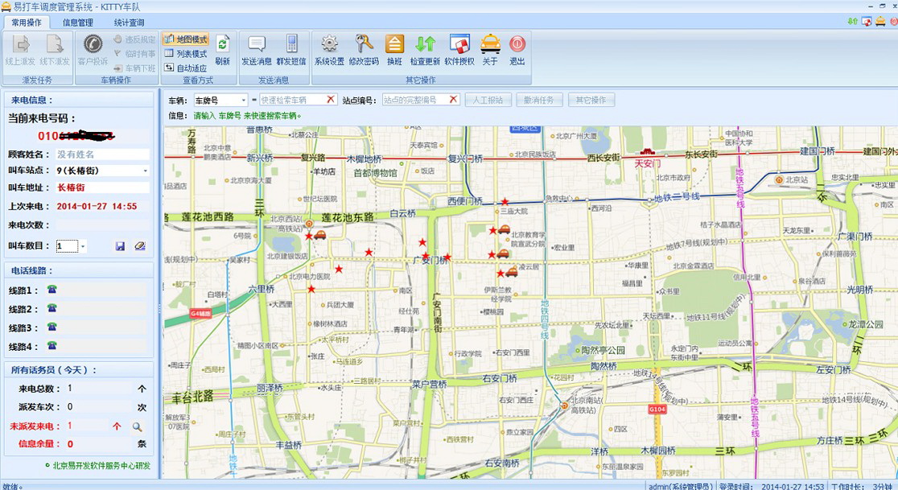898x490 pixels.
Task: Switch to 列表模式 list view
Action: pyautogui.click(x=185, y=54)
